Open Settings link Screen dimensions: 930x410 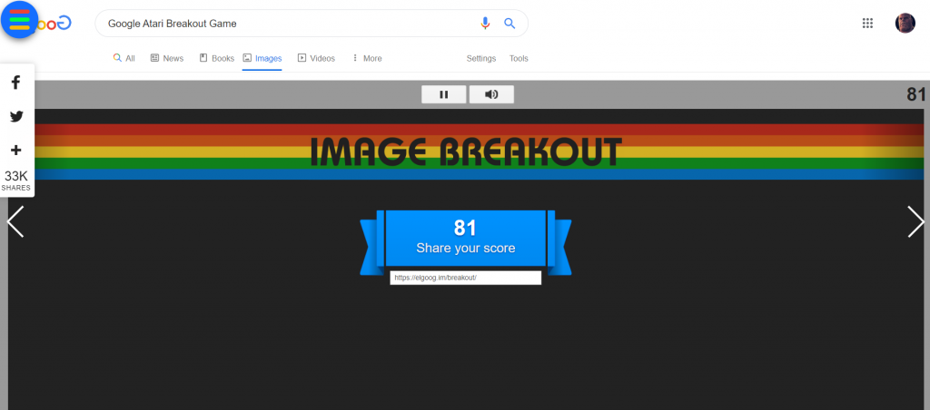481,58
